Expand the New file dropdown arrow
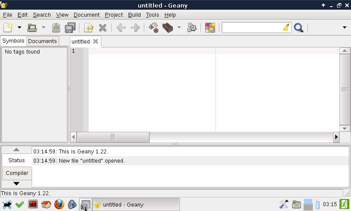Screen dimensions: 351x211 coord(19,28)
